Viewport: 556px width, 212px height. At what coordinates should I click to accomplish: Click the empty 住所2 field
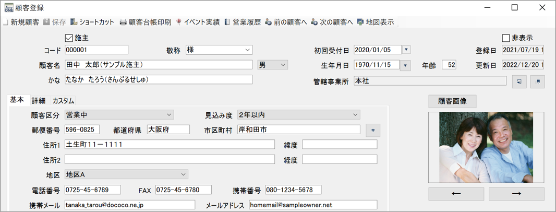click(x=170, y=159)
